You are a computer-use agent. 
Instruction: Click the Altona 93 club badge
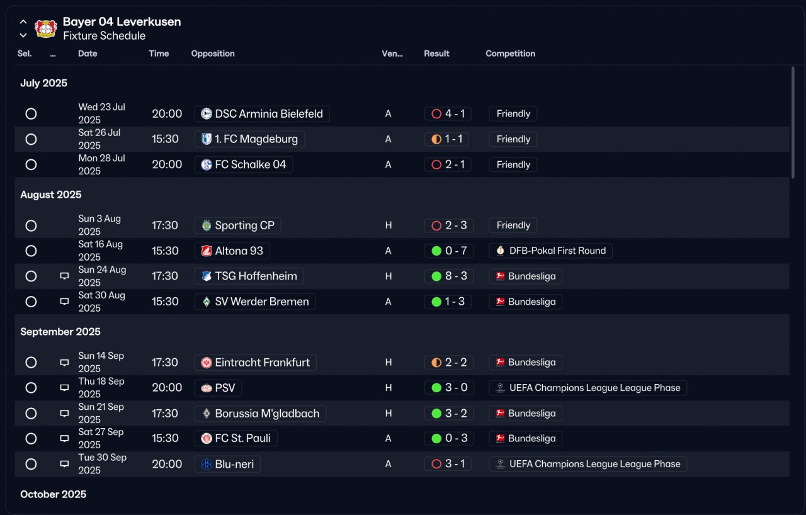click(x=206, y=251)
